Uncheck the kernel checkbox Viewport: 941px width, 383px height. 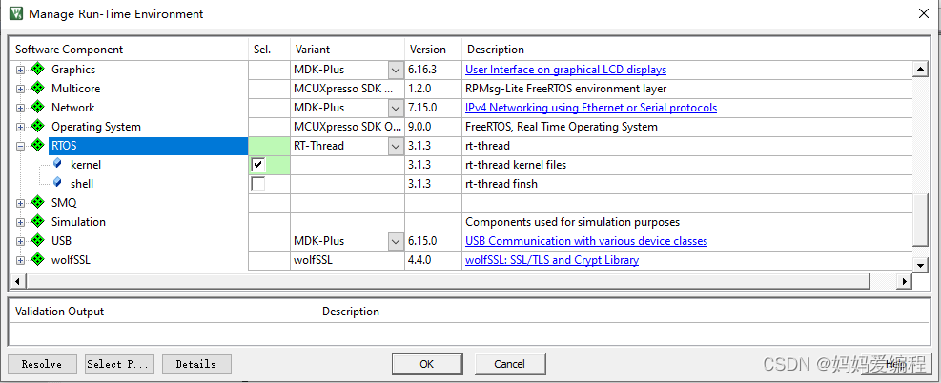click(258, 165)
